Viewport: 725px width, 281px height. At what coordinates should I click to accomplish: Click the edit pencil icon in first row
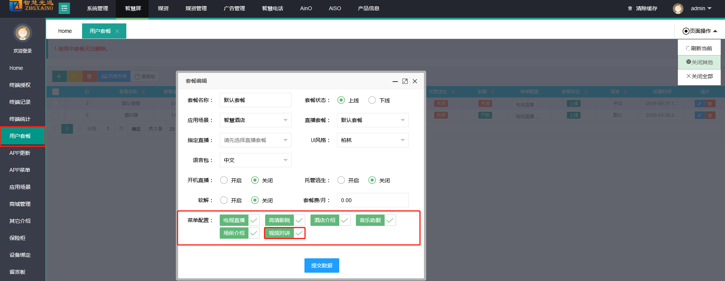pyautogui.click(x=699, y=103)
